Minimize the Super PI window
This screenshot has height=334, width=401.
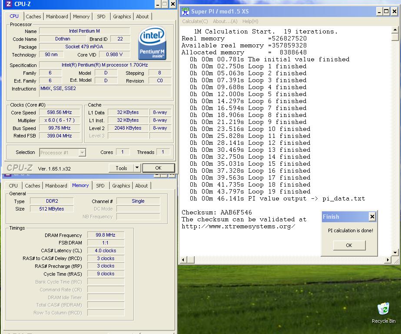coord(379,11)
